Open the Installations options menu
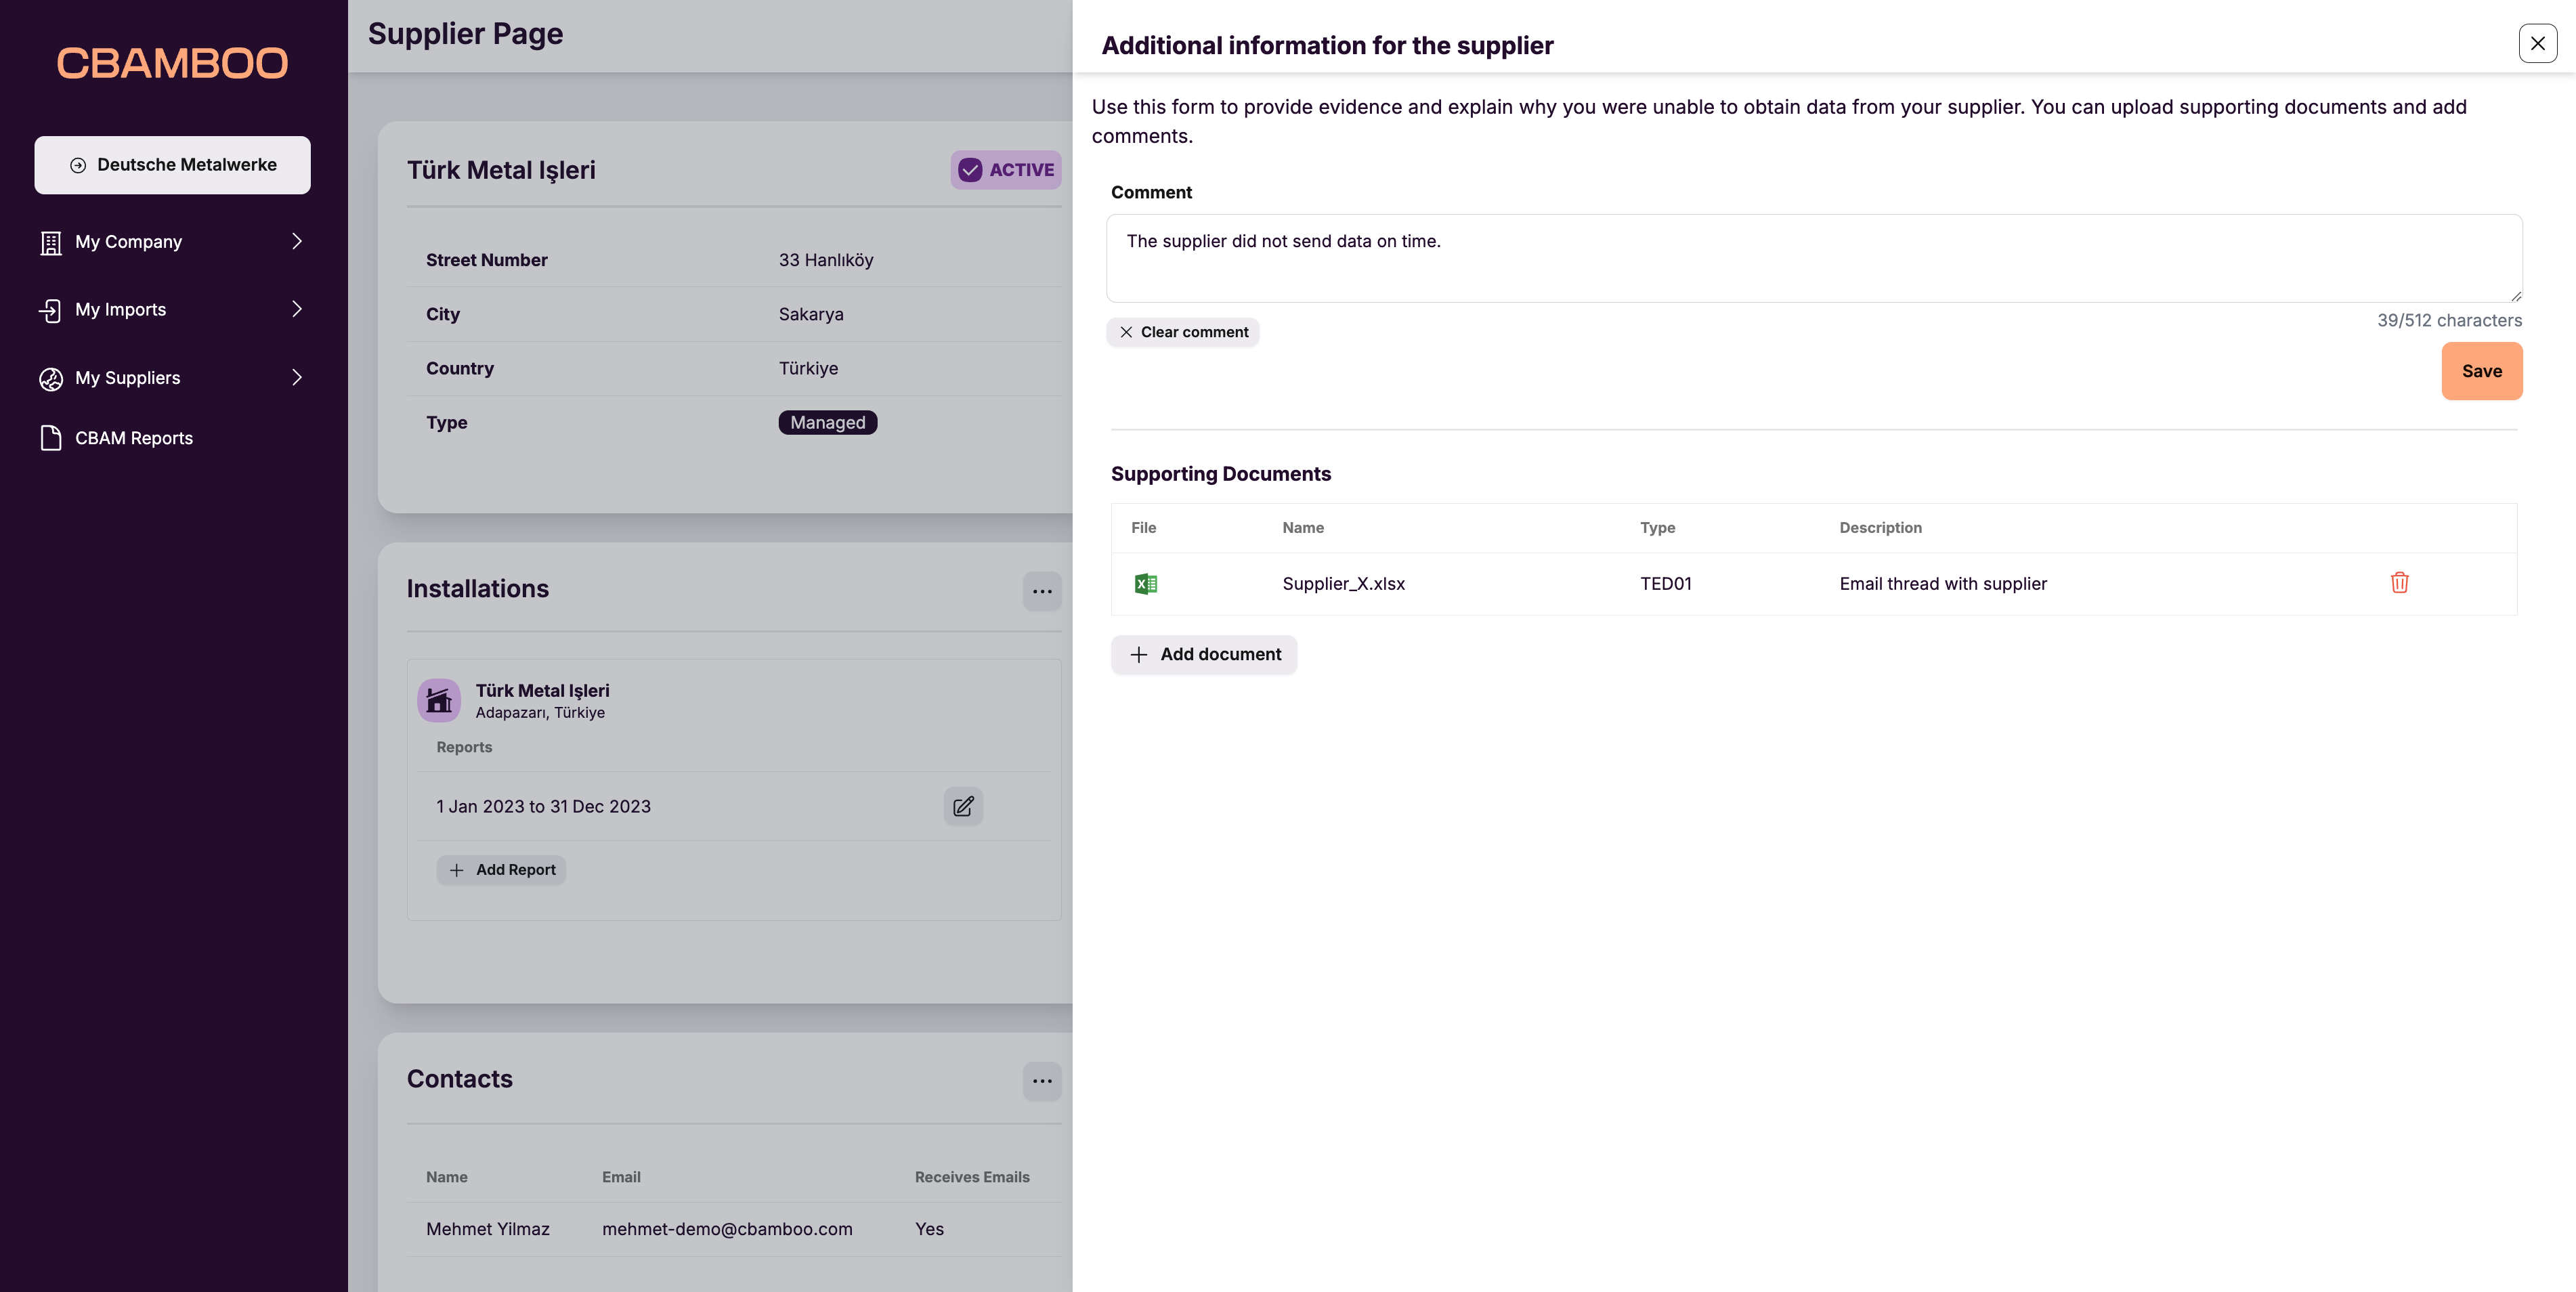The width and height of the screenshot is (2576, 1292). click(x=1042, y=591)
